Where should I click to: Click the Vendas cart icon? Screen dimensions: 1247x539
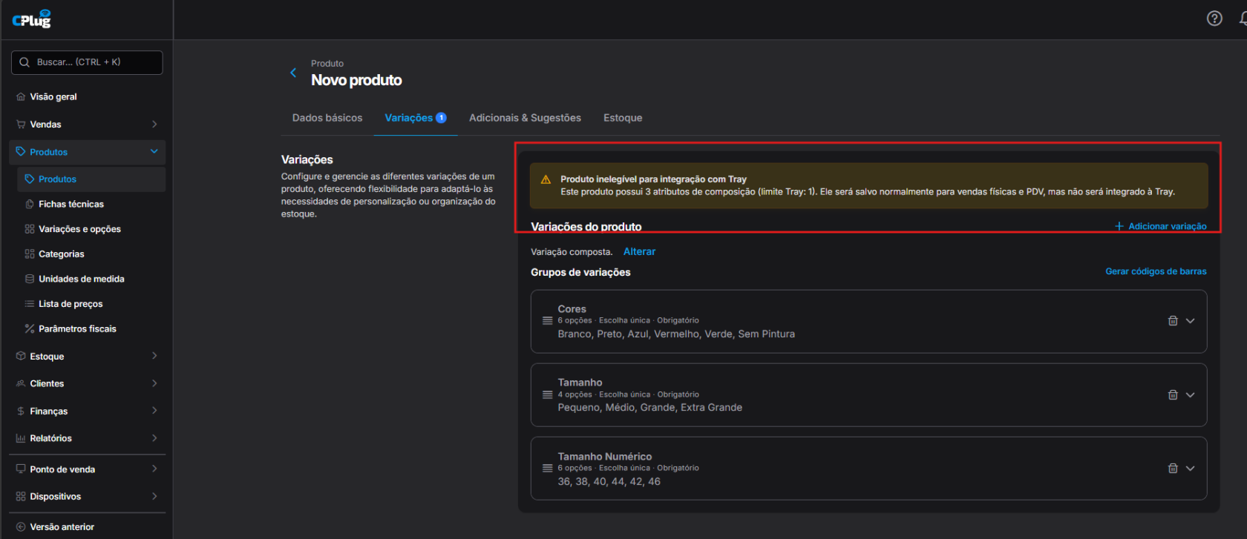[21, 125]
